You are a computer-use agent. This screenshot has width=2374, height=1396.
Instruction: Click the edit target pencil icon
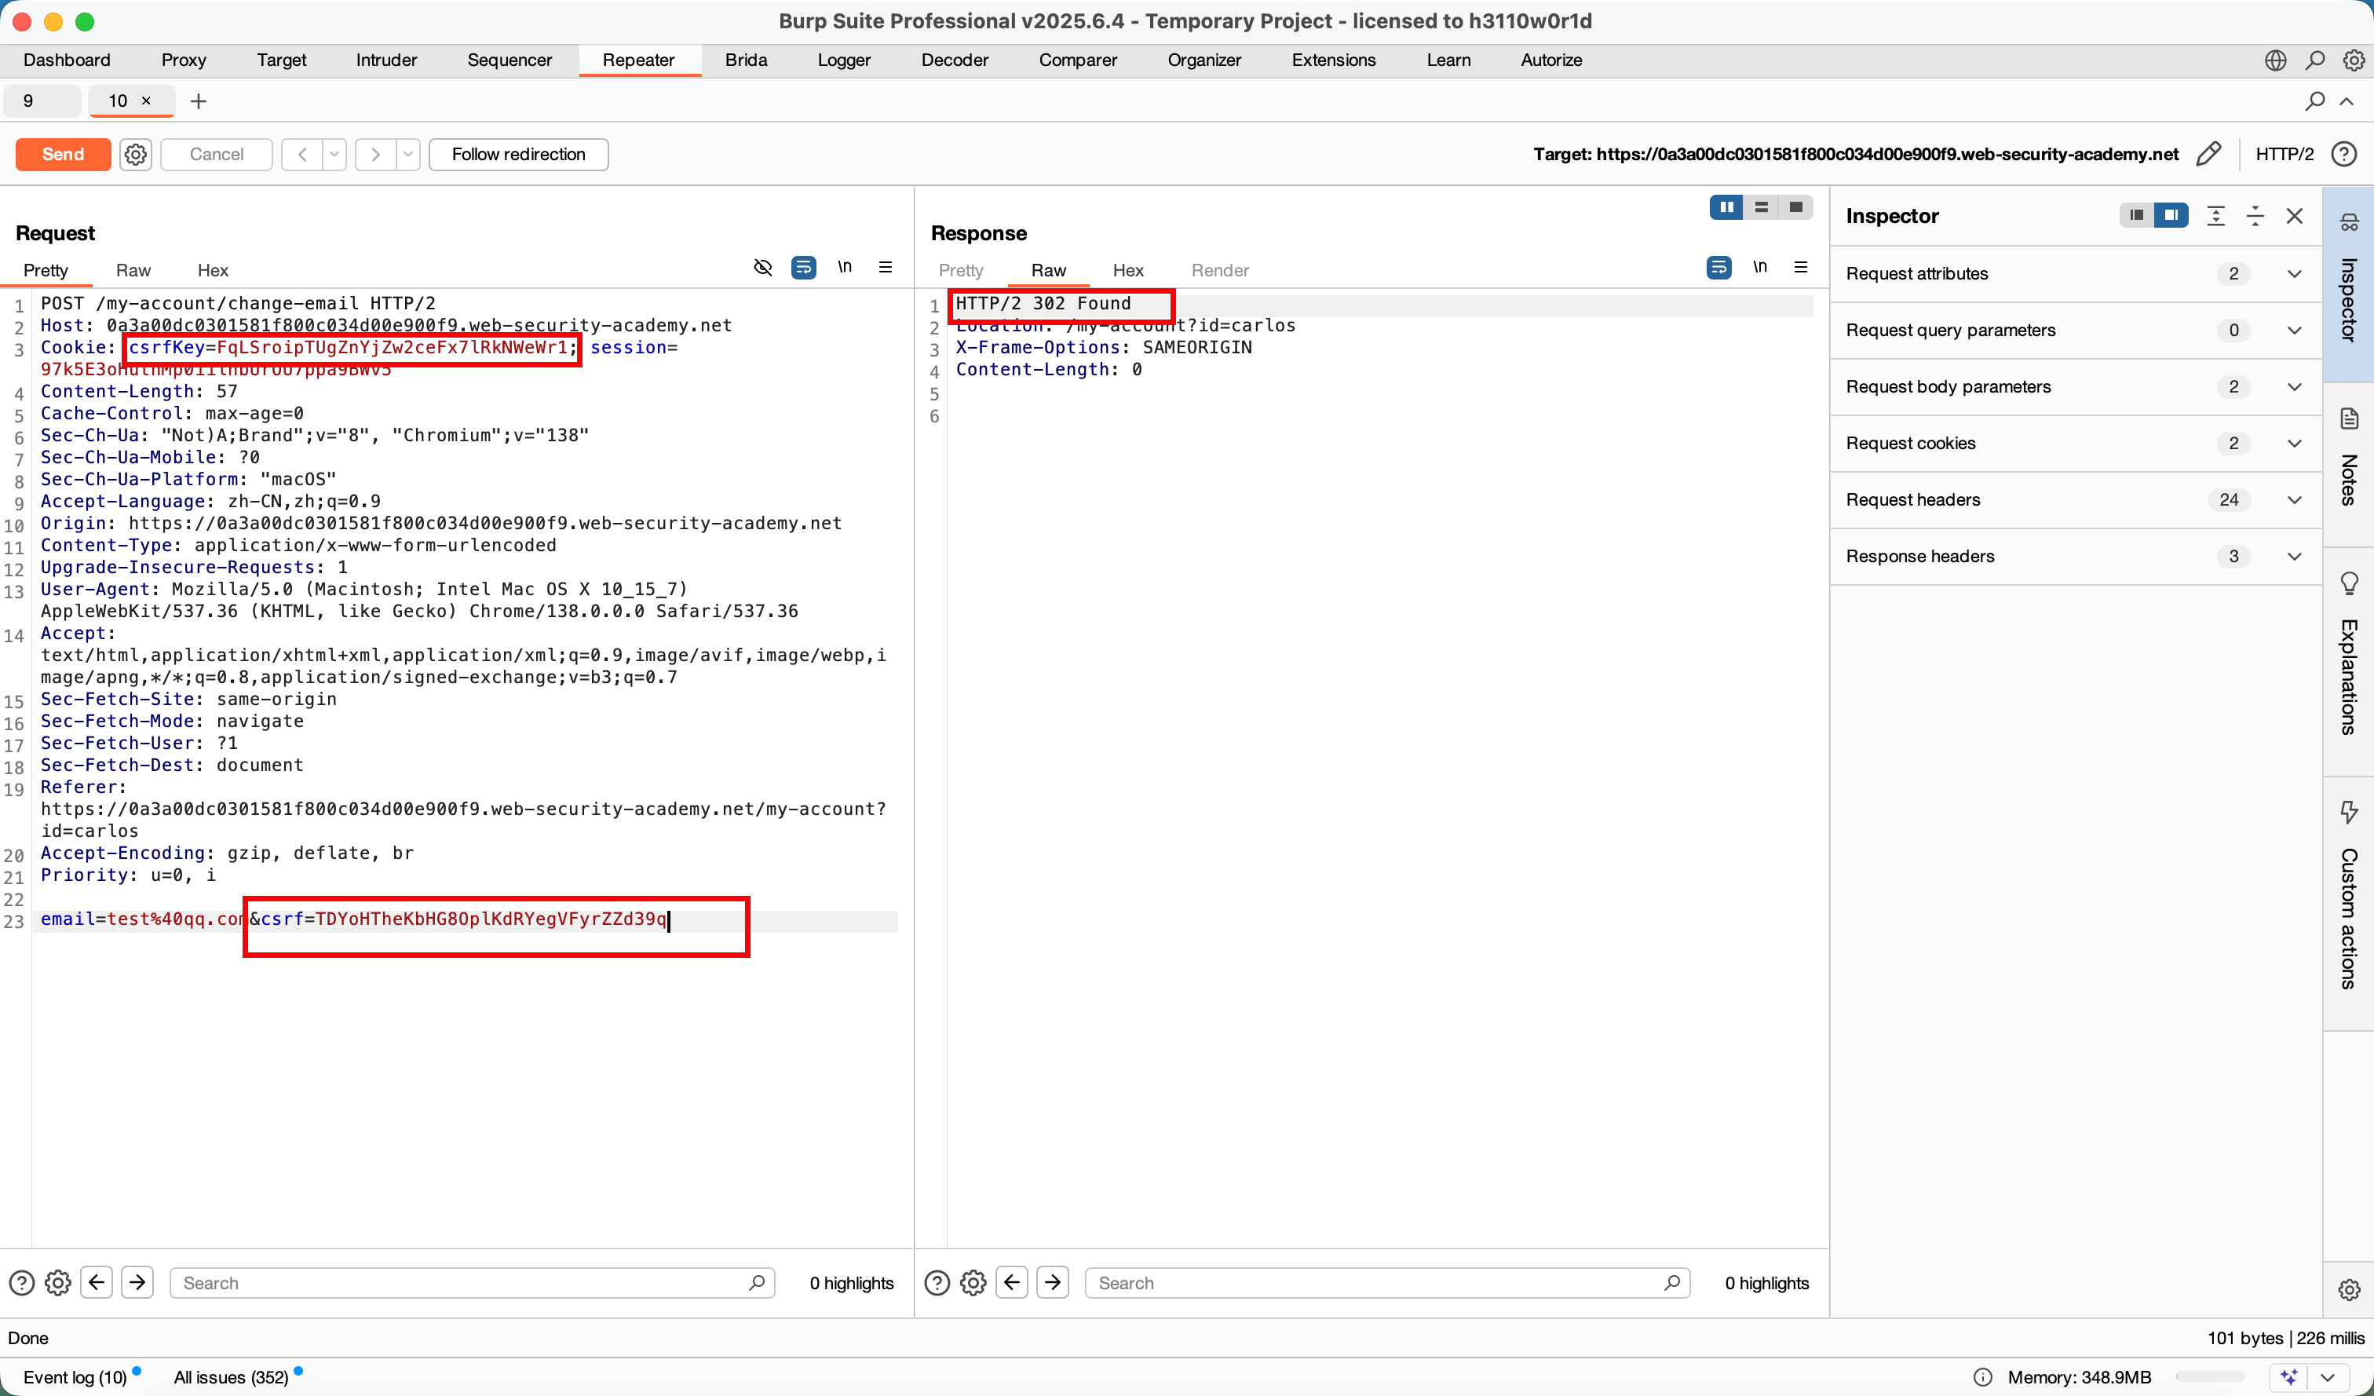[2208, 154]
